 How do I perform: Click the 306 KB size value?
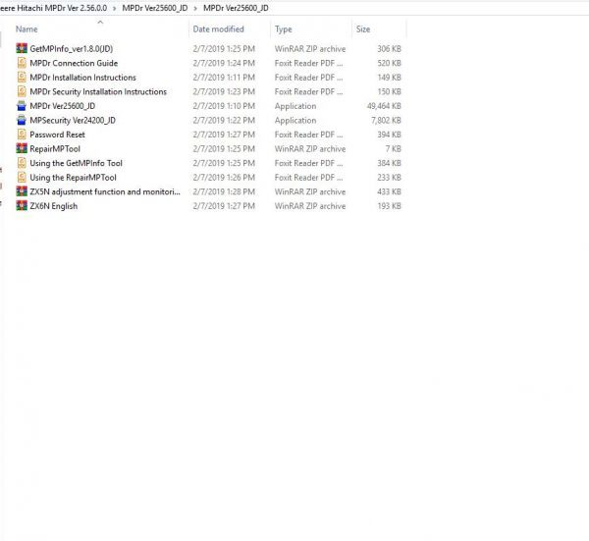click(x=389, y=49)
